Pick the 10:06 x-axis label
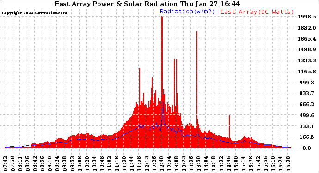Screen dimensions: 319x173 80,164
